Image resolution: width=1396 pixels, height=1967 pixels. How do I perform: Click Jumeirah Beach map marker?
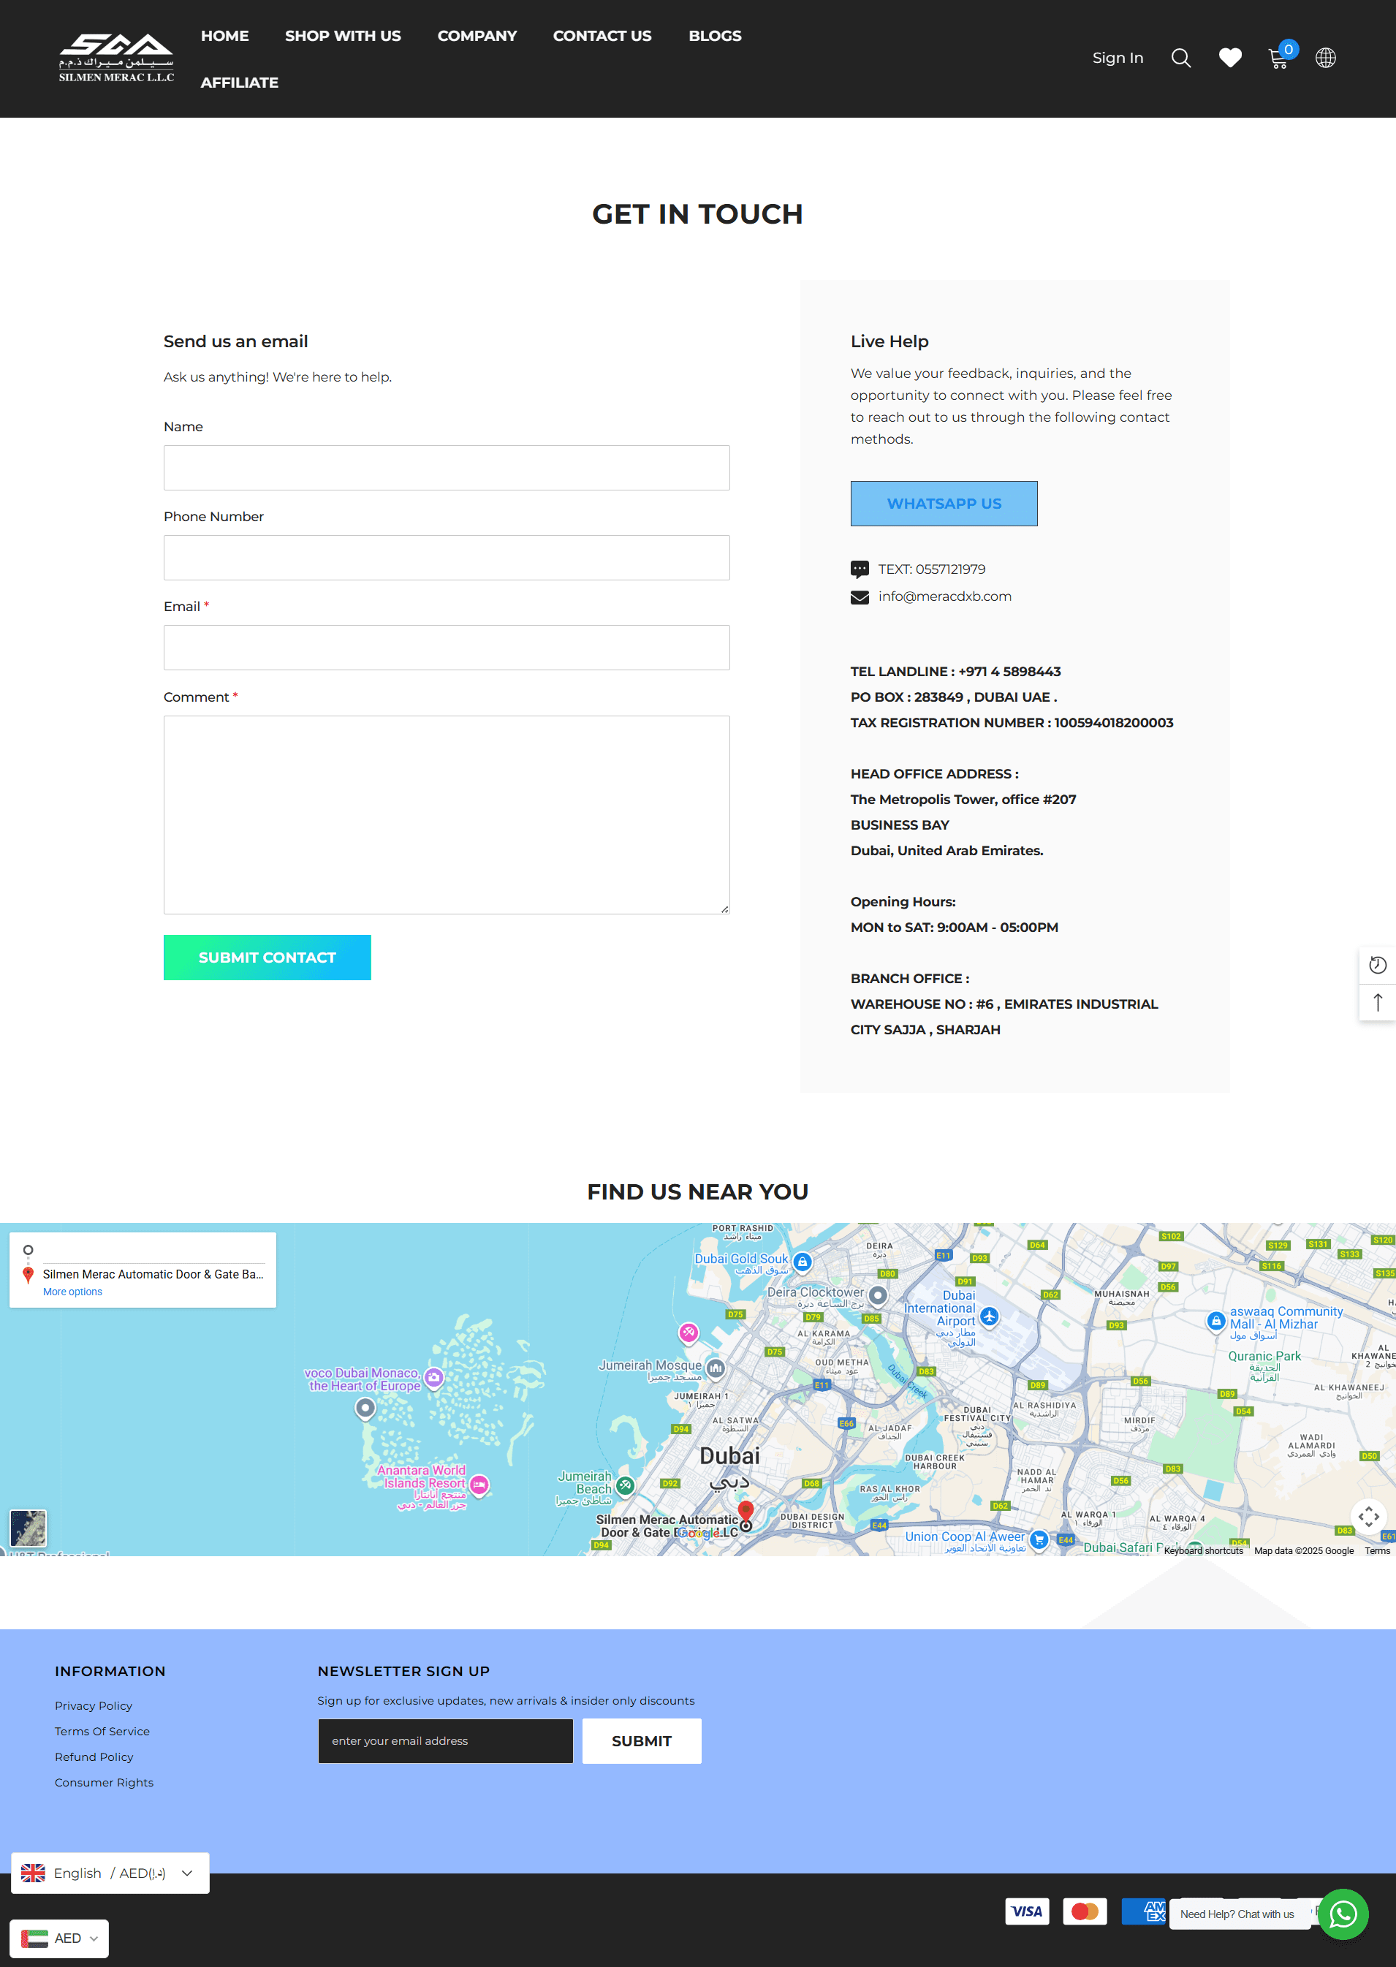[x=625, y=1485]
